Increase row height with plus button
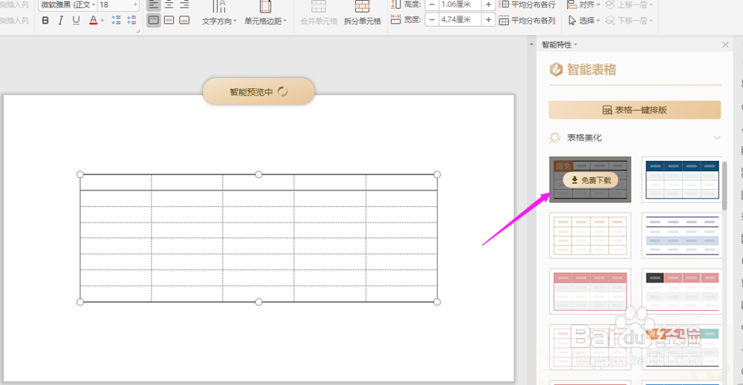Image resolution: width=743 pixels, height=385 pixels. (488, 4)
